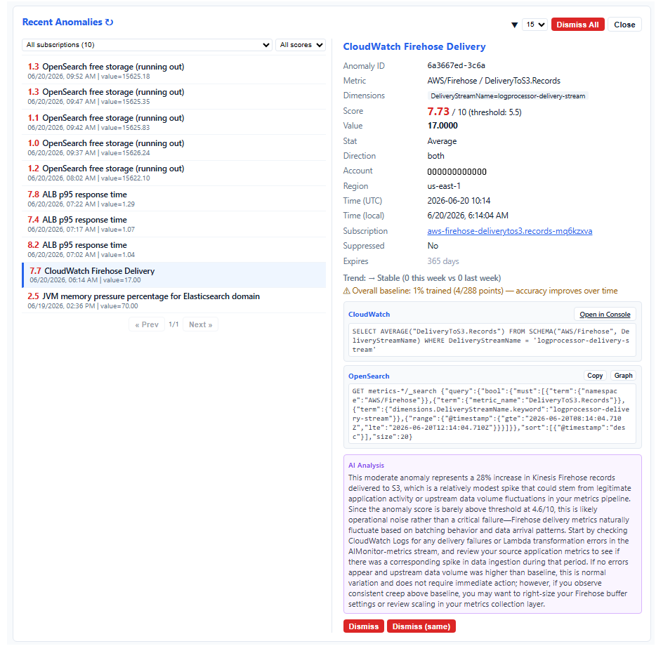Screen dimensions: 656x658
Task: Click the Graph button in the OpenSearch section
Action: (623, 376)
